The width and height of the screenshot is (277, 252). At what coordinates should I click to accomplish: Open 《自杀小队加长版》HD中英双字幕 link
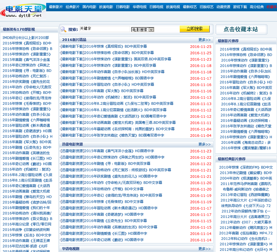pos(124,72)
